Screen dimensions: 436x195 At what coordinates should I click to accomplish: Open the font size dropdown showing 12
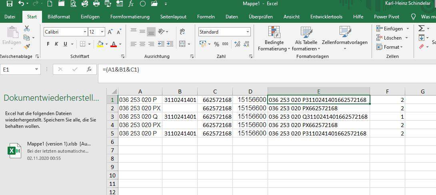click(x=103, y=32)
